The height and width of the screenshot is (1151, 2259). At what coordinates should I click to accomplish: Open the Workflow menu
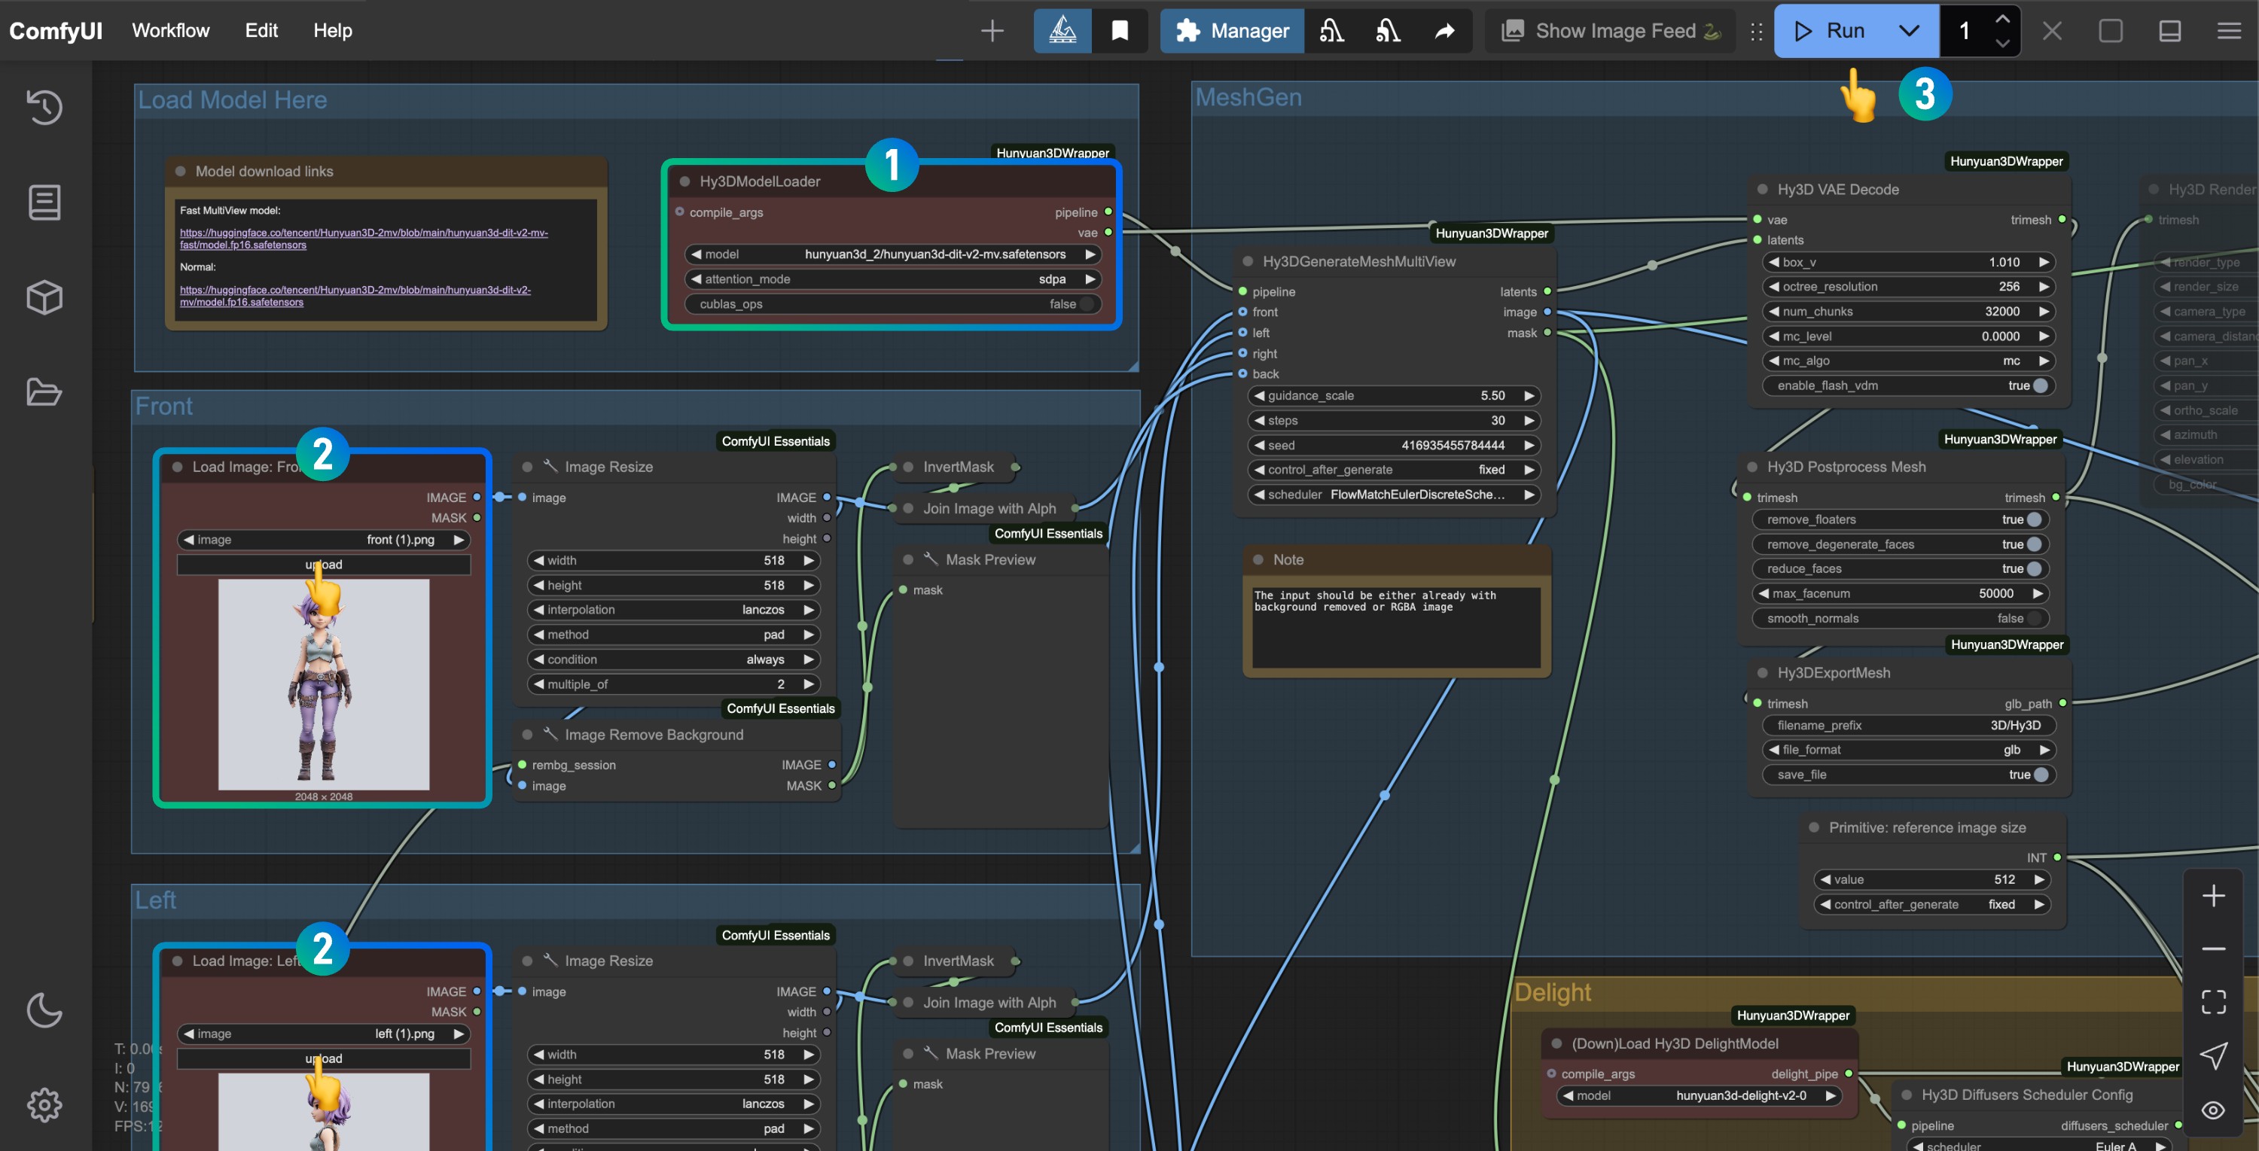(x=170, y=31)
